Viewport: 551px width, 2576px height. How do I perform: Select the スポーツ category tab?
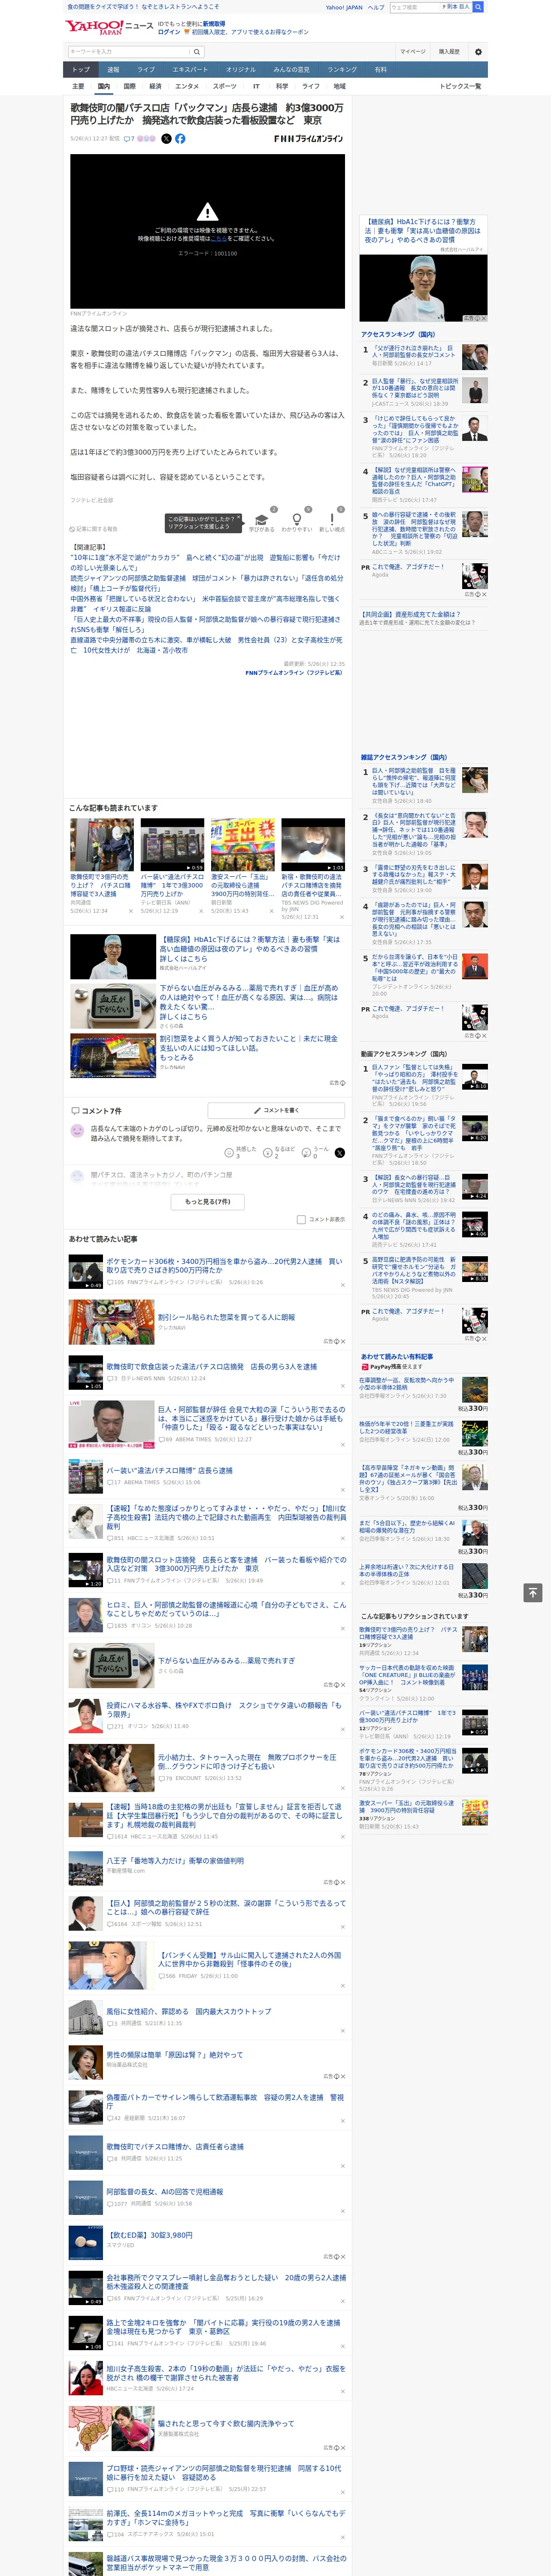225,86
